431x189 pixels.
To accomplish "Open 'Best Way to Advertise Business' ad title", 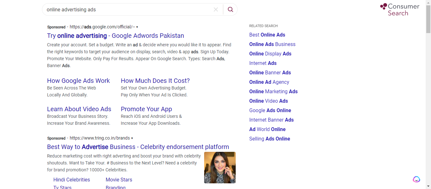I will tap(138, 147).
